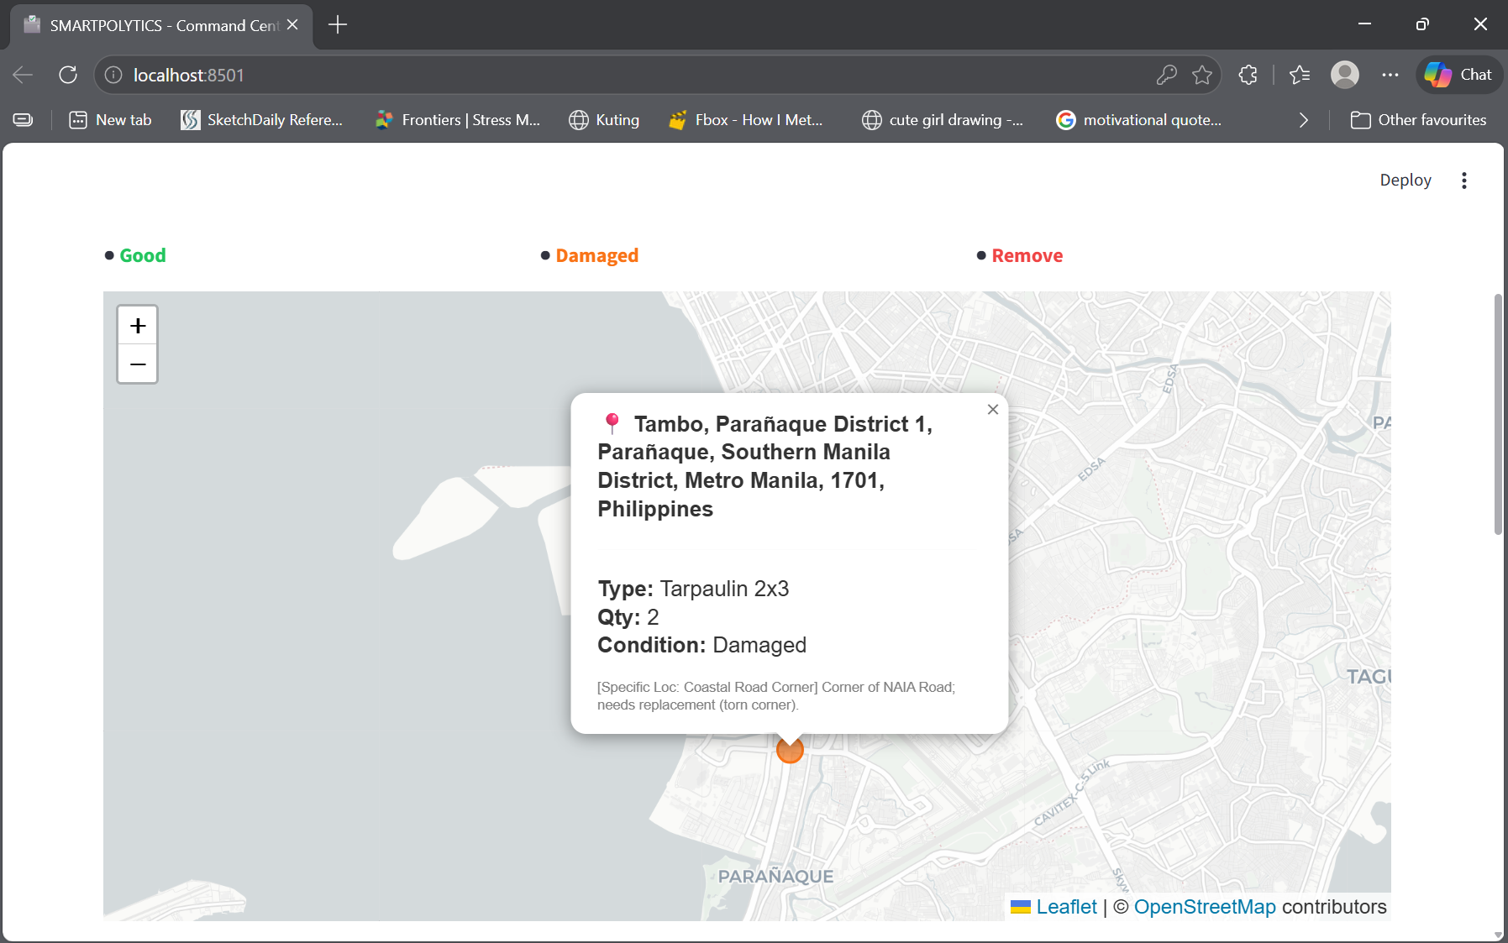Open the Leaflet attribution link

click(x=1065, y=907)
